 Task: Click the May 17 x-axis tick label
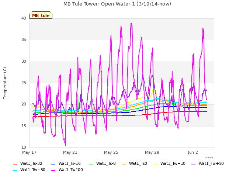(x=29, y=152)
